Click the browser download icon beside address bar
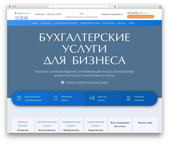Screen dimensions: 169x143 click(115, 6)
